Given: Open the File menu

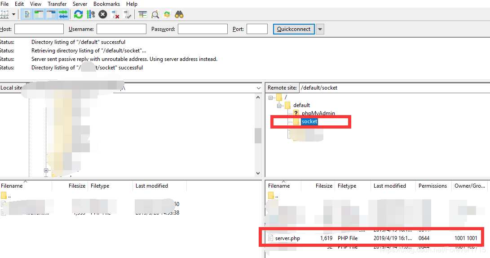Looking at the screenshot, I should (4, 4).
